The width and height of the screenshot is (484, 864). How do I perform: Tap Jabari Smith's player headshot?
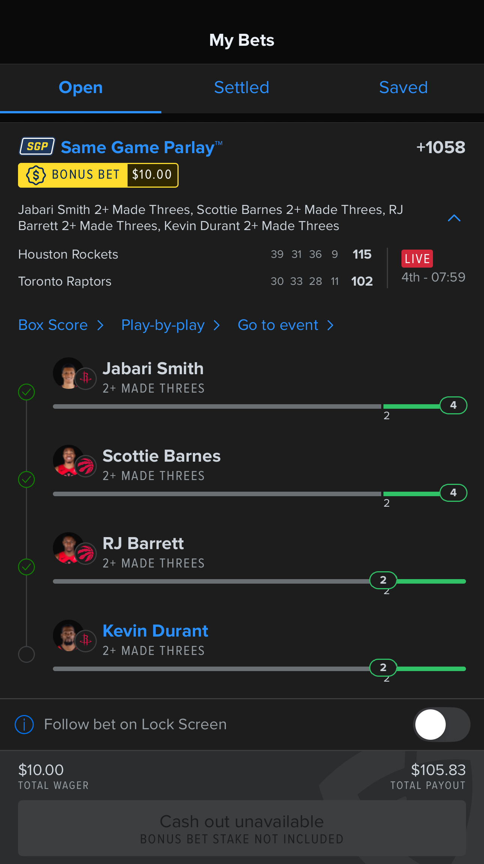(x=68, y=373)
